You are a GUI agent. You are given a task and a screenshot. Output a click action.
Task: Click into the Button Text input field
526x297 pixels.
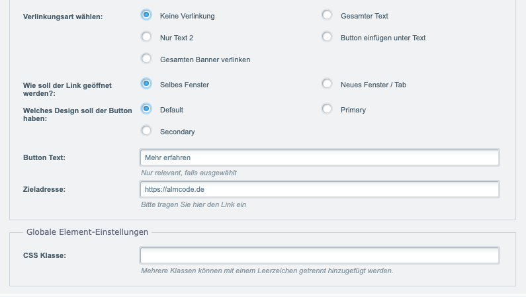[x=320, y=157]
